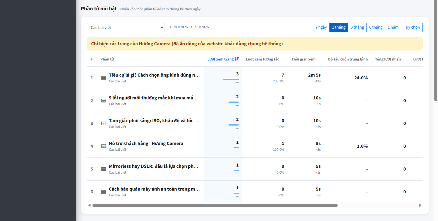Sort by Lượt xem trang column header
The height and width of the screenshot is (221, 438).
tap(223, 59)
